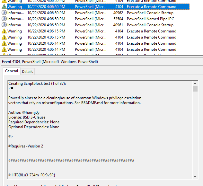The height and width of the screenshot is (186, 203).
Task: Click 'Optional Dependencies: None' line
Action: 34,127
